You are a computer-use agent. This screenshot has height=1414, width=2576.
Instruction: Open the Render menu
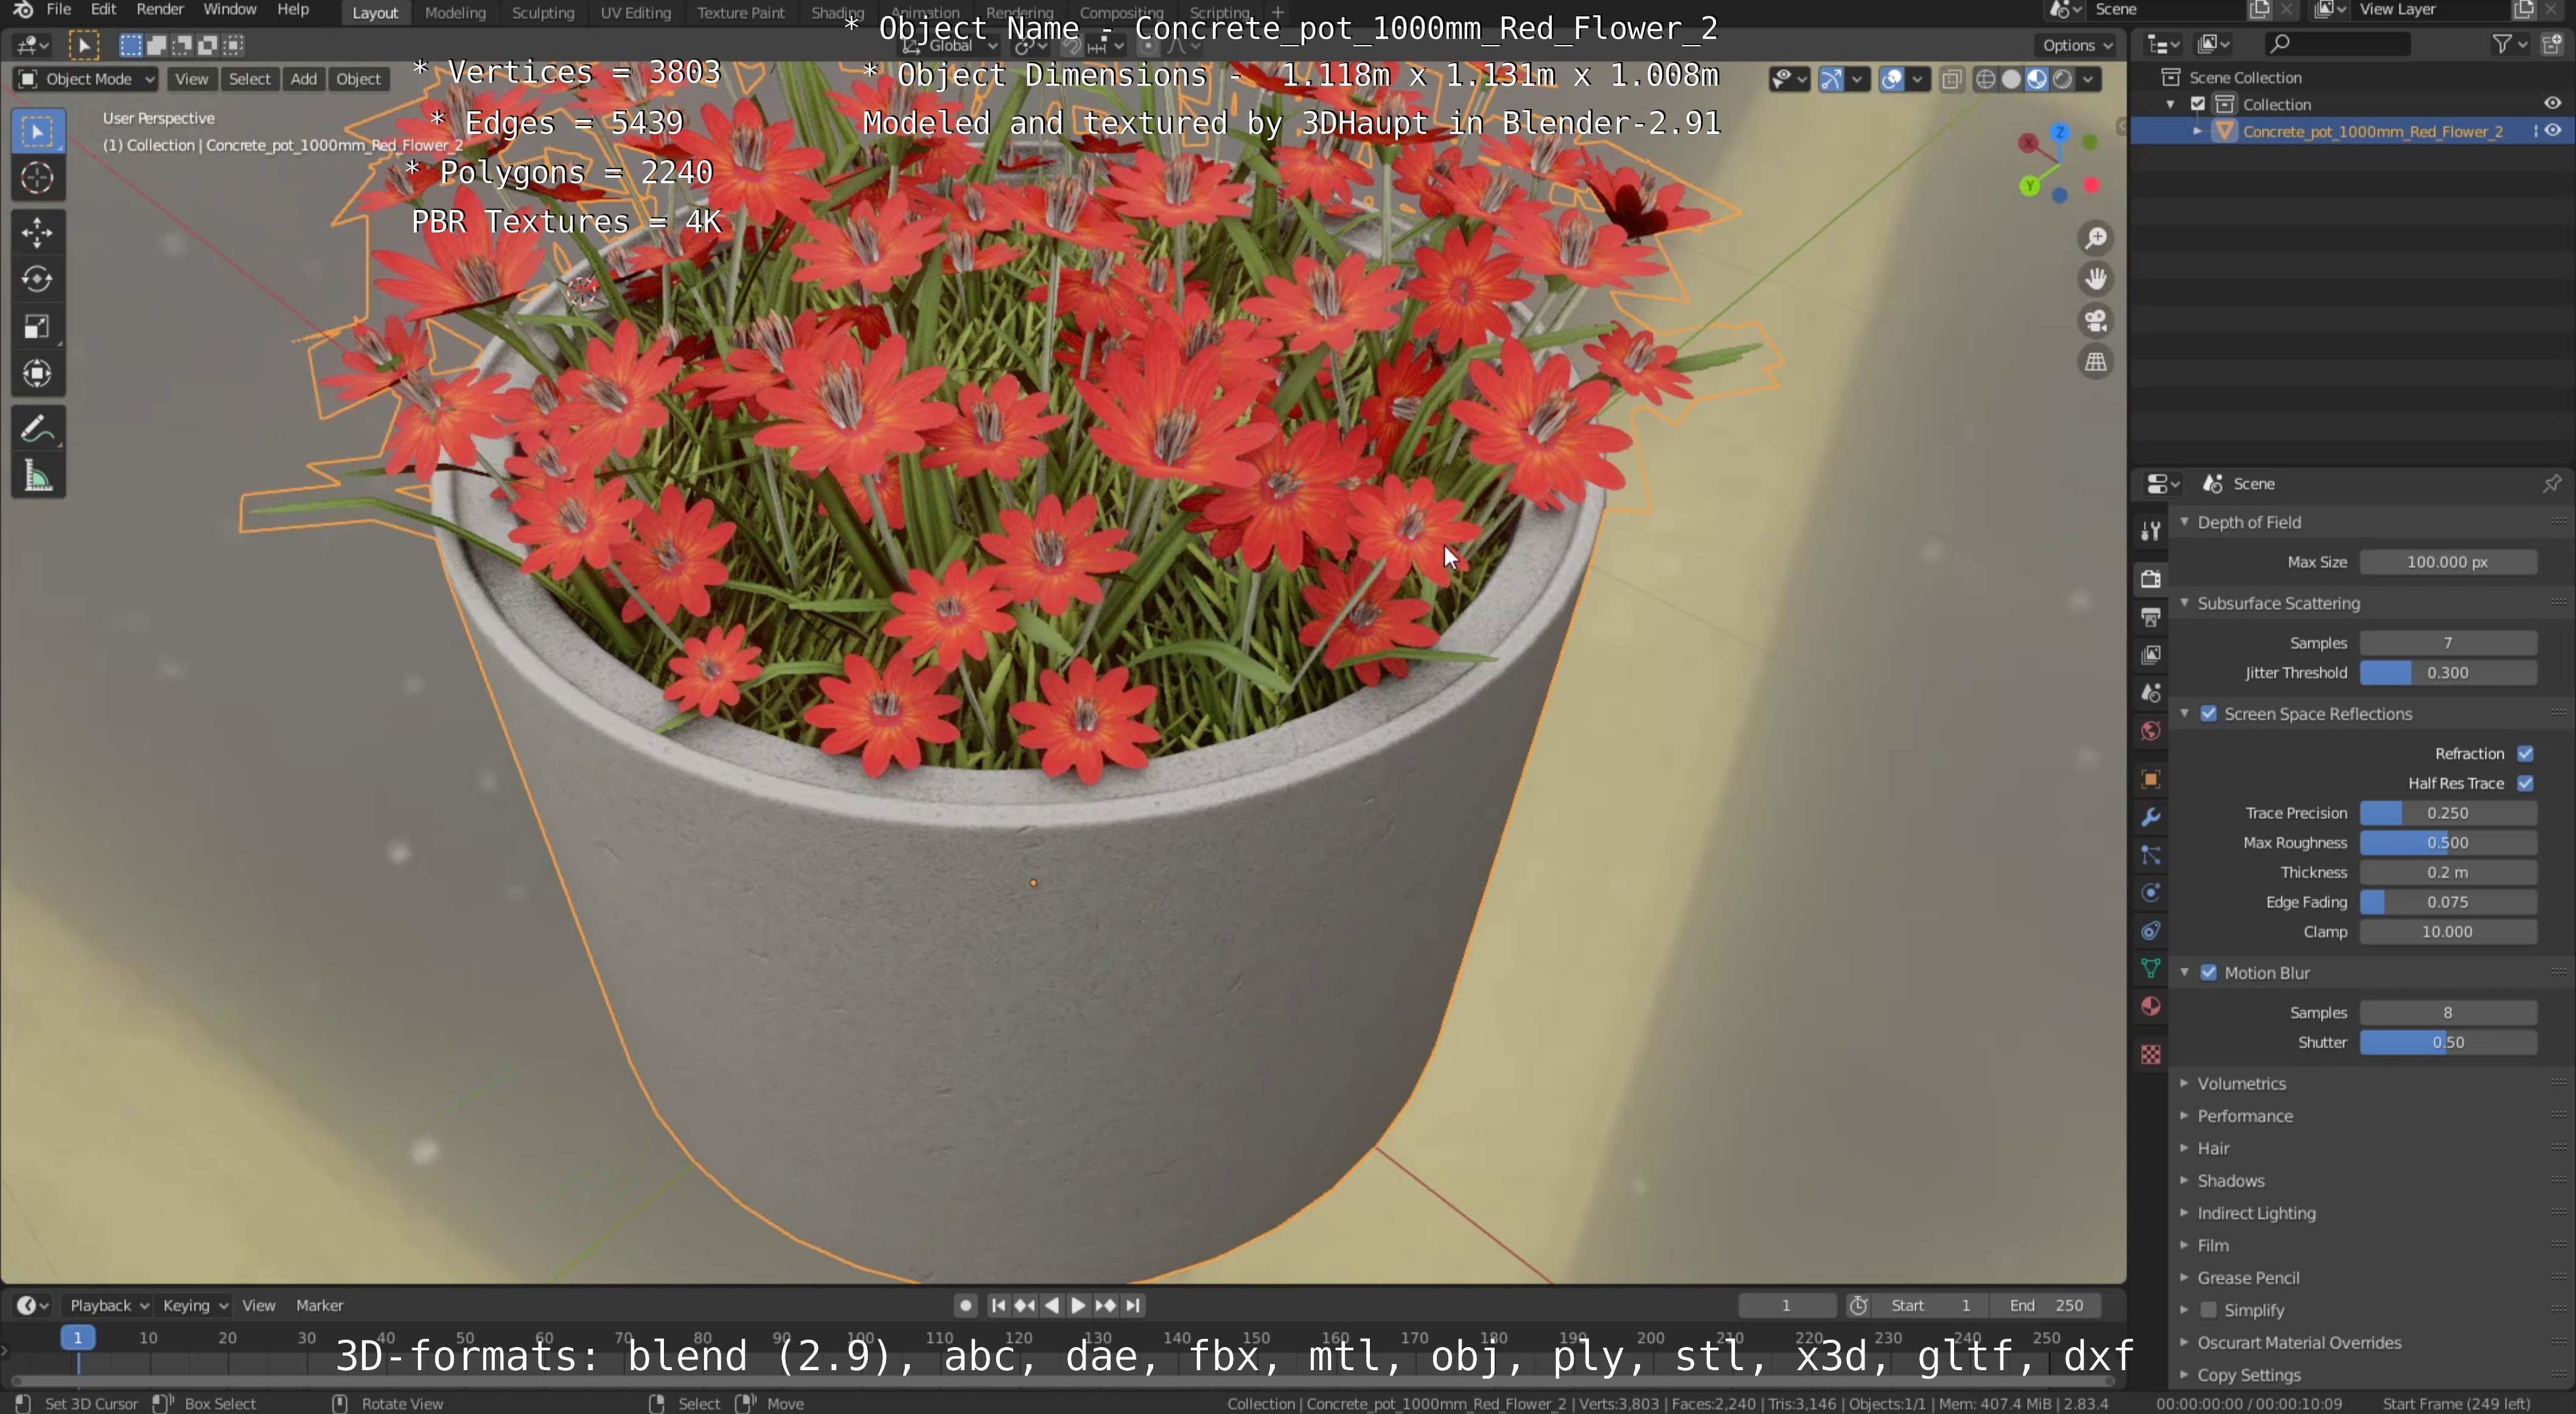(x=160, y=9)
